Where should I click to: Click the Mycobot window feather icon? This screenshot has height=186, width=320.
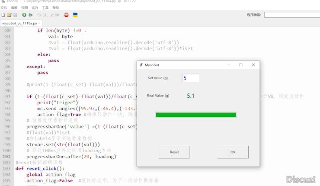pyautogui.click(x=141, y=65)
